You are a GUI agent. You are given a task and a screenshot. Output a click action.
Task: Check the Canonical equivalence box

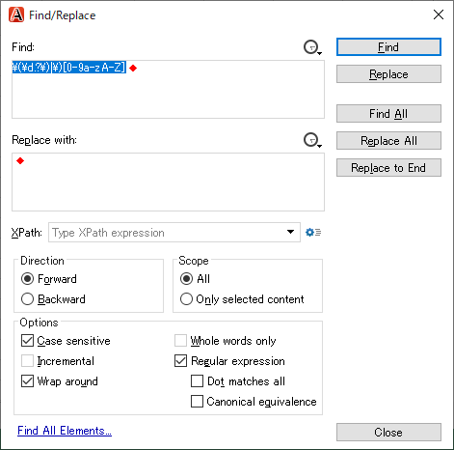(197, 402)
